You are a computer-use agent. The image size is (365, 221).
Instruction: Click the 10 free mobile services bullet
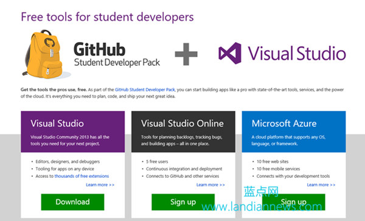coord(278,169)
